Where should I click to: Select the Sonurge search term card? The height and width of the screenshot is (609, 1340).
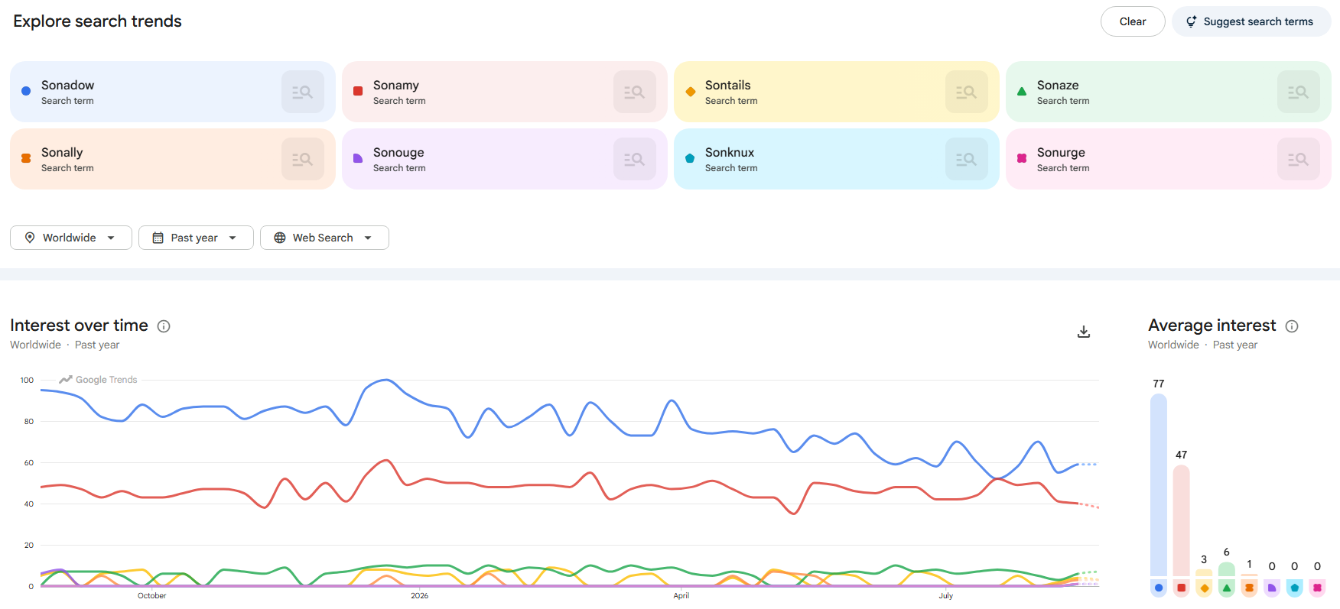[x=1169, y=159]
